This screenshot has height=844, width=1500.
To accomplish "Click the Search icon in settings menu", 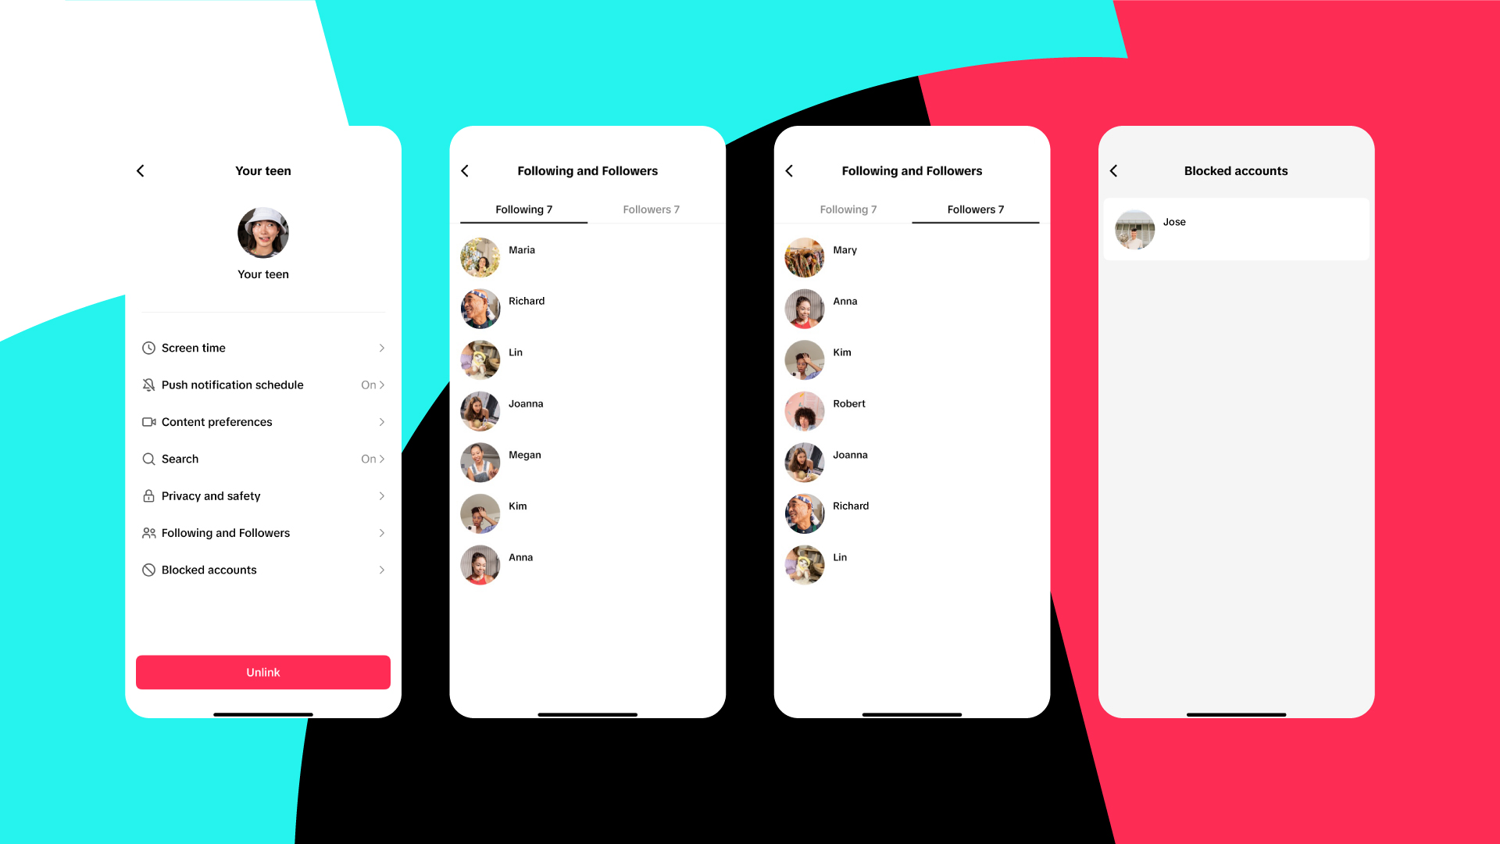I will tap(148, 457).
